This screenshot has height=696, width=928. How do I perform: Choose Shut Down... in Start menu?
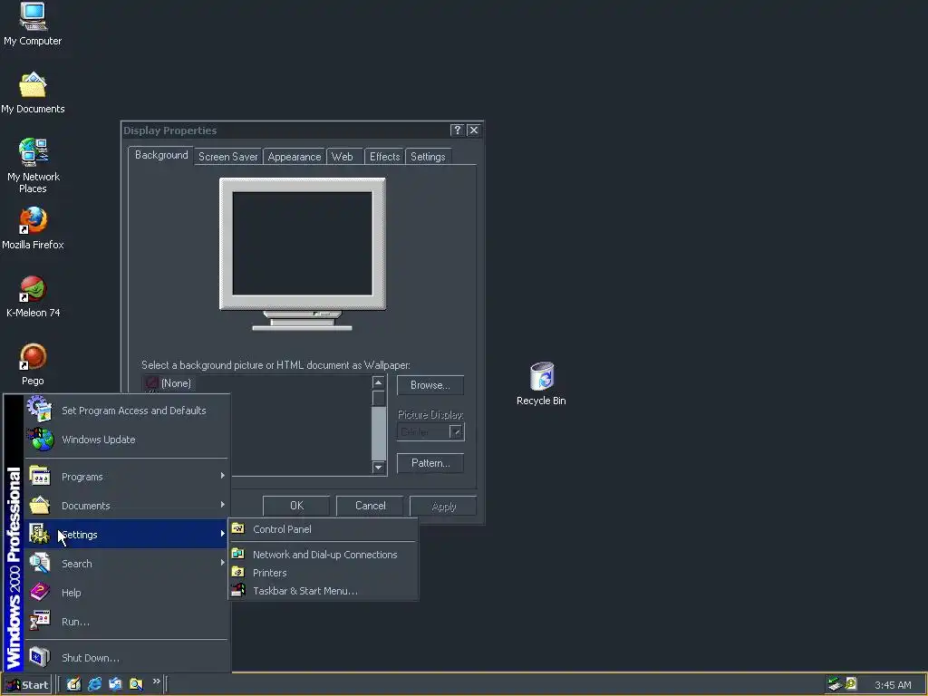click(127, 658)
